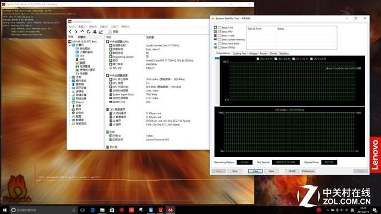381x214 pixels.
Task: Refresh the AIDA64 Extreme view
Action: click(89, 32)
